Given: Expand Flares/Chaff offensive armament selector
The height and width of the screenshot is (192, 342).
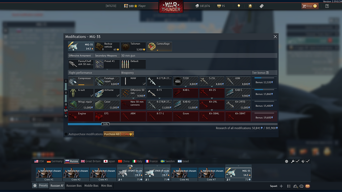Looking at the screenshot, I should click(x=81, y=64).
